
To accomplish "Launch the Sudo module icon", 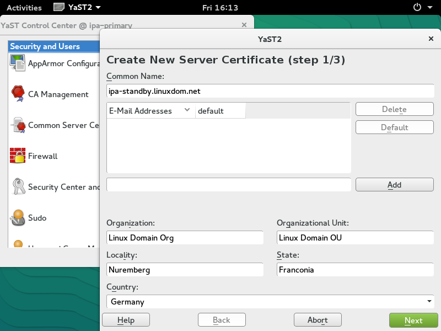I will pyautogui.click(x=18, y=218).
